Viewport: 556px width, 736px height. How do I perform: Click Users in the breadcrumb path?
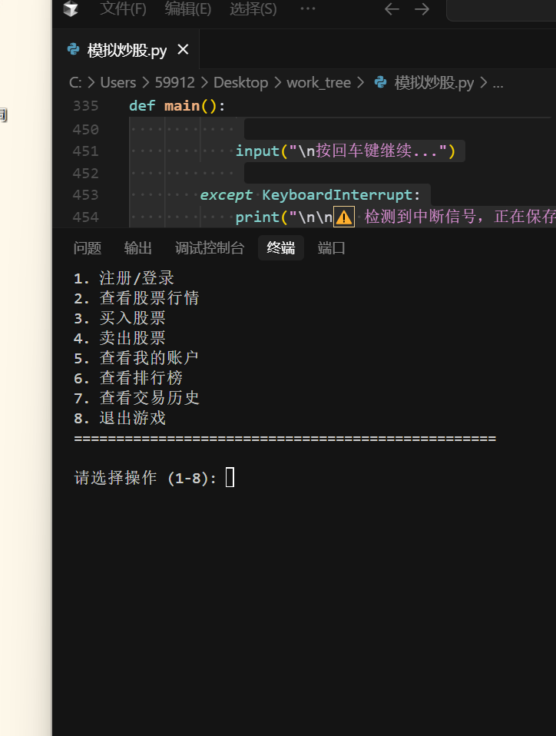117,83
